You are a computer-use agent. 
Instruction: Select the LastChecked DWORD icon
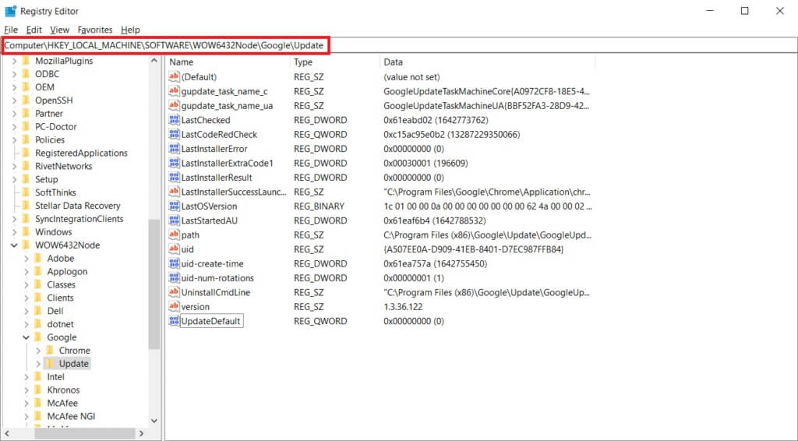tap(174, 120)
